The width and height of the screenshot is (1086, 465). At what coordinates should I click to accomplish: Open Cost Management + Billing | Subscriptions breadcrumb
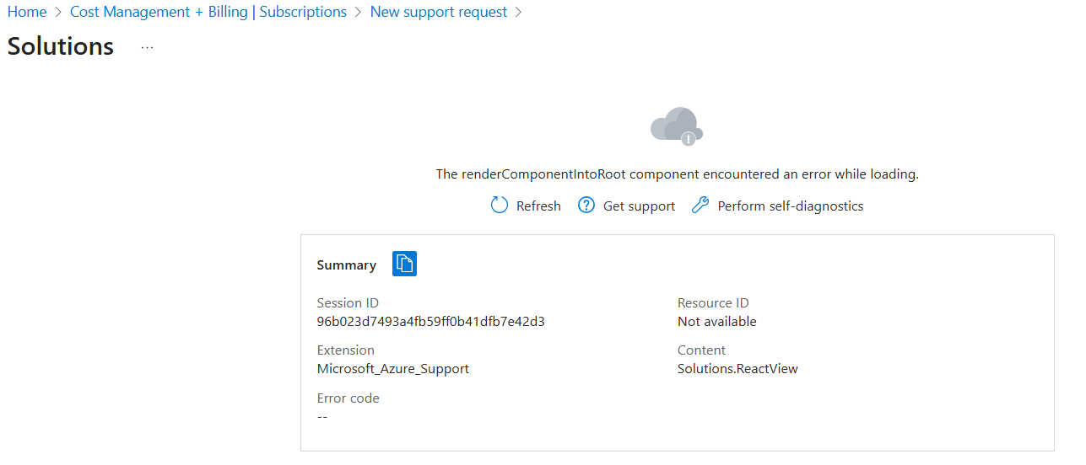tap(208, 12)
